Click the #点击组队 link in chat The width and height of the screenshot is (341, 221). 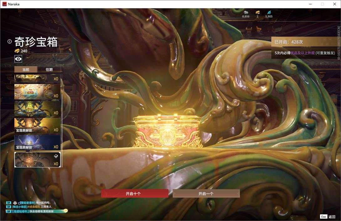(x=34, y=207)
